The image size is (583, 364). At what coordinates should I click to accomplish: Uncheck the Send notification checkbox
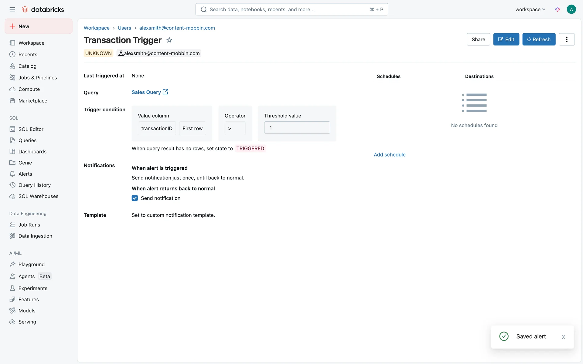point(135,198)
